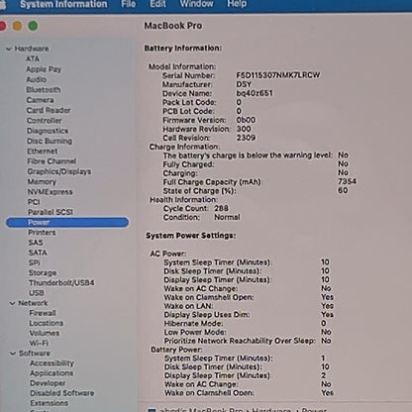412x412 pixels.
Task: Select Wi-Fi under Network
Action: point(39,343)
